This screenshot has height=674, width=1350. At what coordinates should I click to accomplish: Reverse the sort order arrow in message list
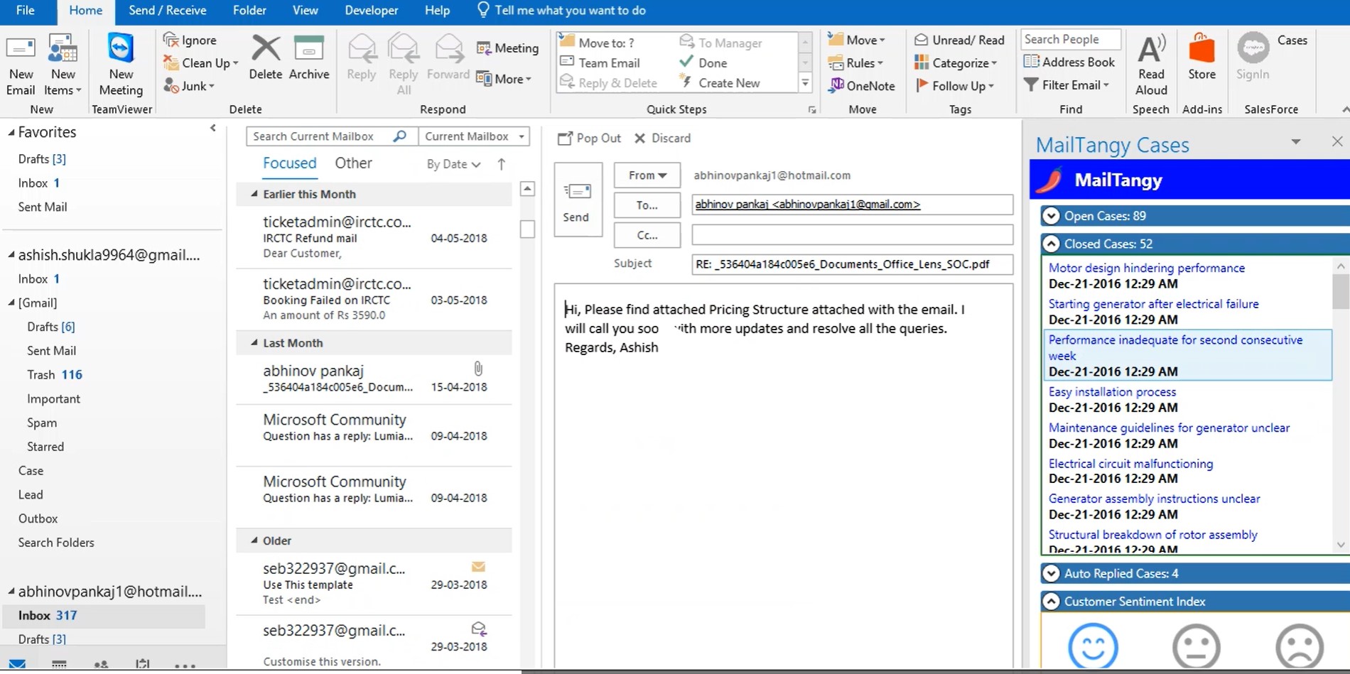pyautogui.click(x=502, y=164)
